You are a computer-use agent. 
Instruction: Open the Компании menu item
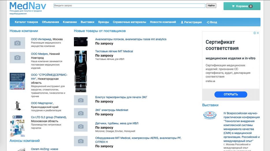[x=70, y=22]
